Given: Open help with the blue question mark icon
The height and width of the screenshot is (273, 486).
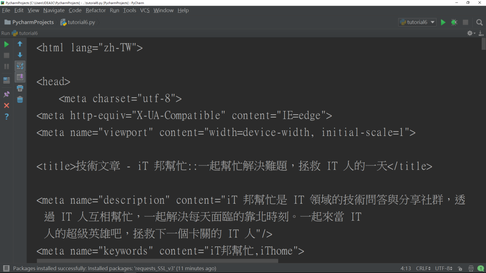Looking at the screenshot, I should point(6,117).
